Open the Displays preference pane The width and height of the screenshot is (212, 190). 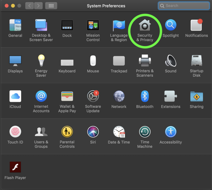click(15, 61)
